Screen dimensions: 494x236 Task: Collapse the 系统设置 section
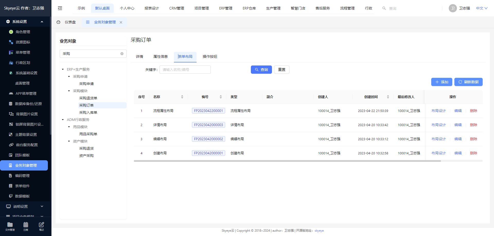tap(42, 22)
